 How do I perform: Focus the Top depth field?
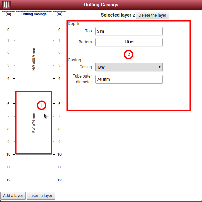click(129, 31)
